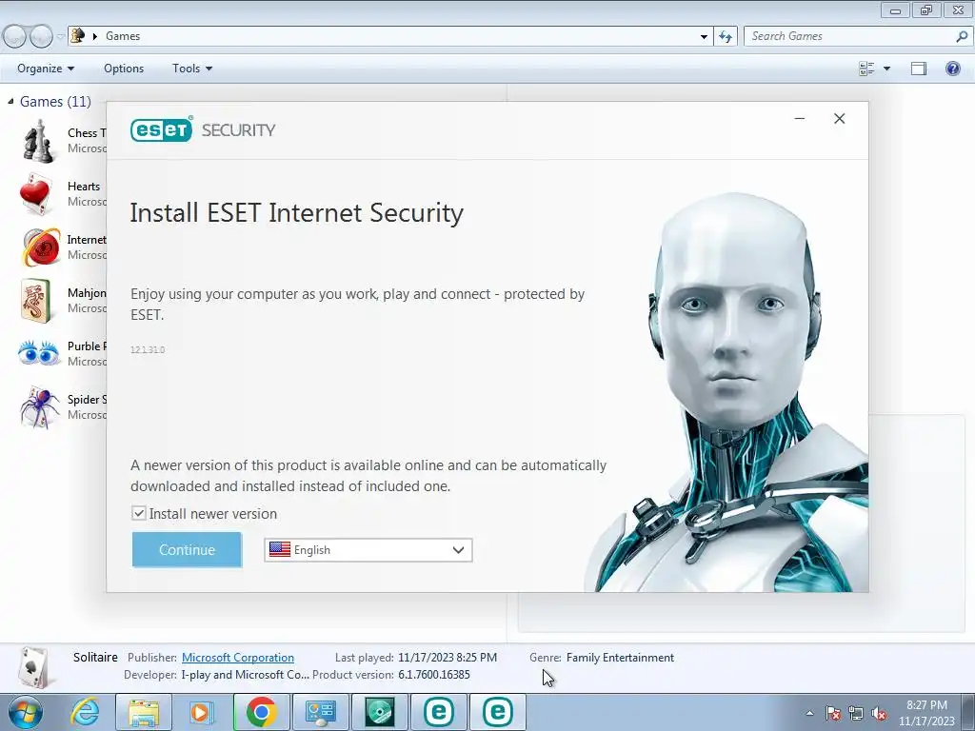Collapse the Games (11) group
Image resolution: width=975 pixels, height=731 pixels.
coord(10,101)
